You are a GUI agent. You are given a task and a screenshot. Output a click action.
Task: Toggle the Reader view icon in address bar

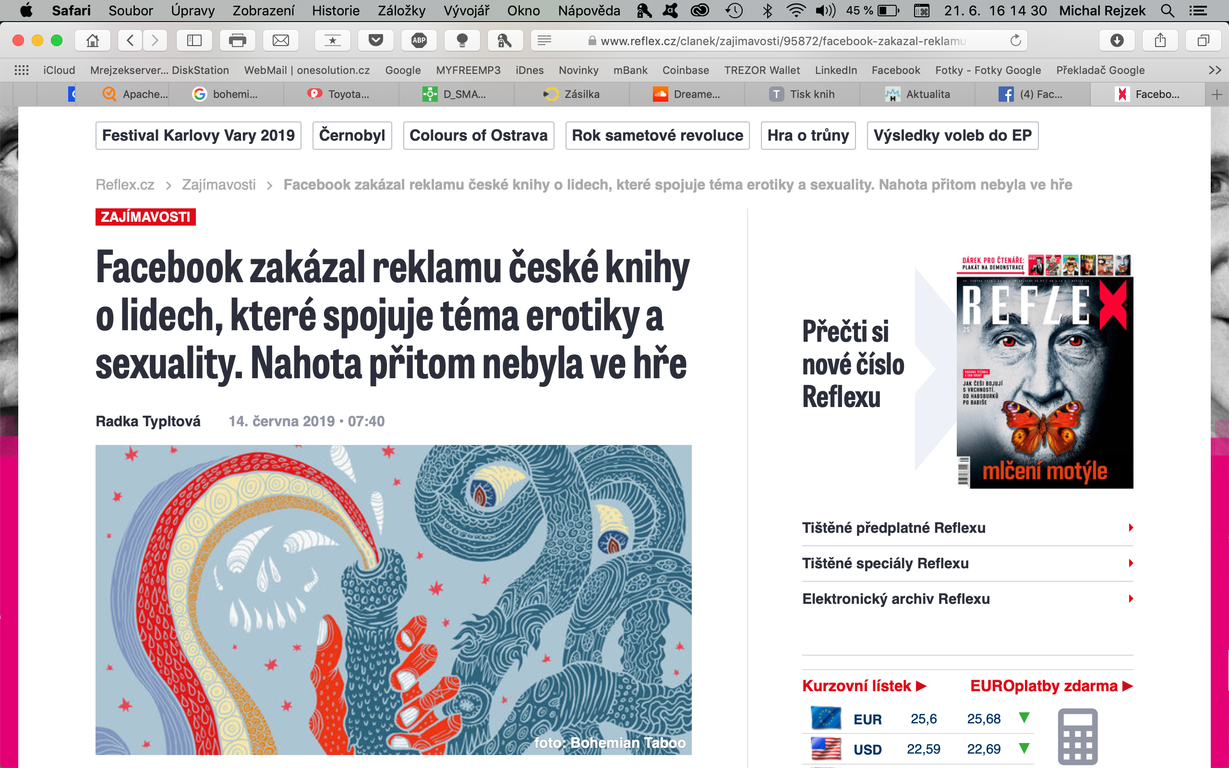(x=544, y=41)
